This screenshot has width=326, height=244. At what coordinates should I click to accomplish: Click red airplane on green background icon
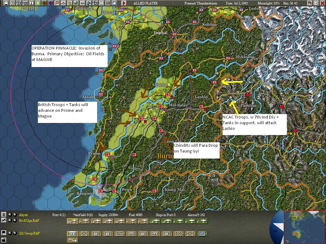44,3
